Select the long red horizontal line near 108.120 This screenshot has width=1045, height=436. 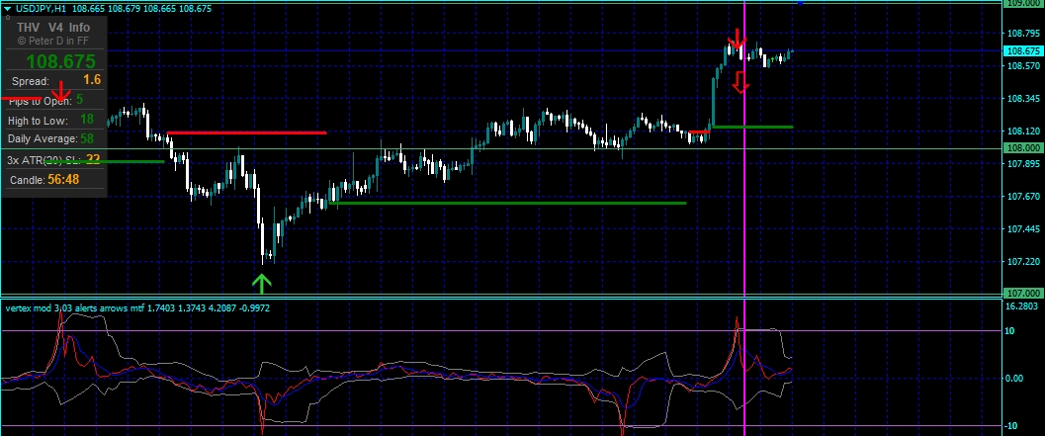point(246,132)
